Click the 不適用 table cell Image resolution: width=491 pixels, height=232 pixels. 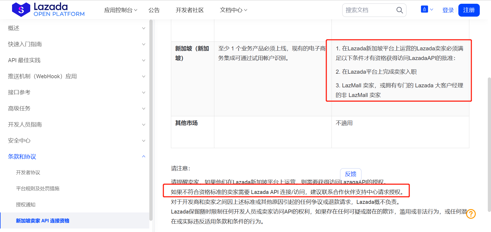pos(400,132)
